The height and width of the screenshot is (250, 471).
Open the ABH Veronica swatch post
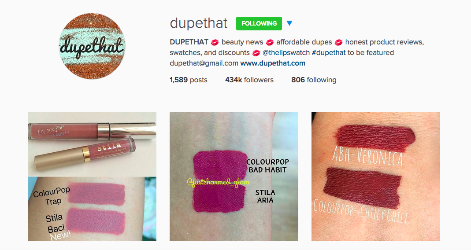click(x=376, y=176)
